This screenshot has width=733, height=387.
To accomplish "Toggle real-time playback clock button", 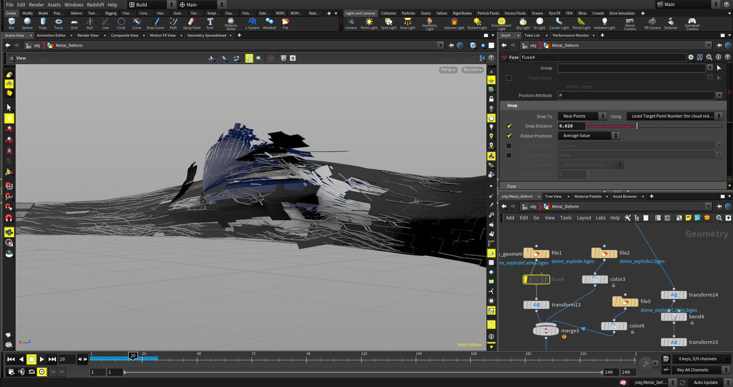I will pyautogui.click(x=42, y=372).
